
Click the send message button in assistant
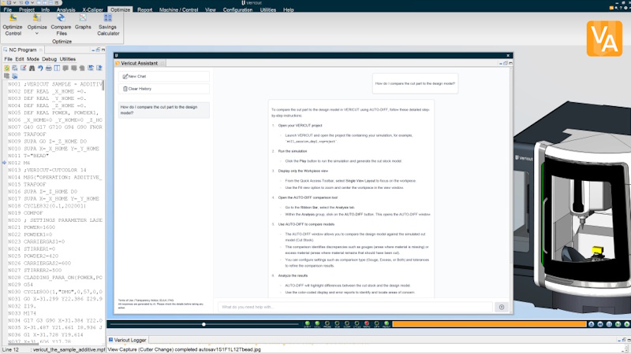(502, 307)
